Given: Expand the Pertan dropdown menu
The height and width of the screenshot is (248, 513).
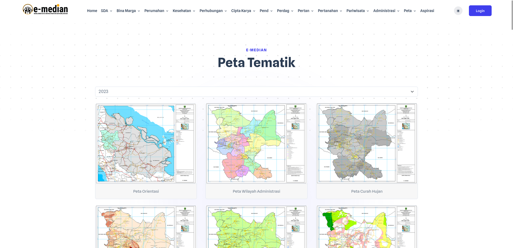Looking at the screenshot, I should pyautogui.click(x=305, y=11).
